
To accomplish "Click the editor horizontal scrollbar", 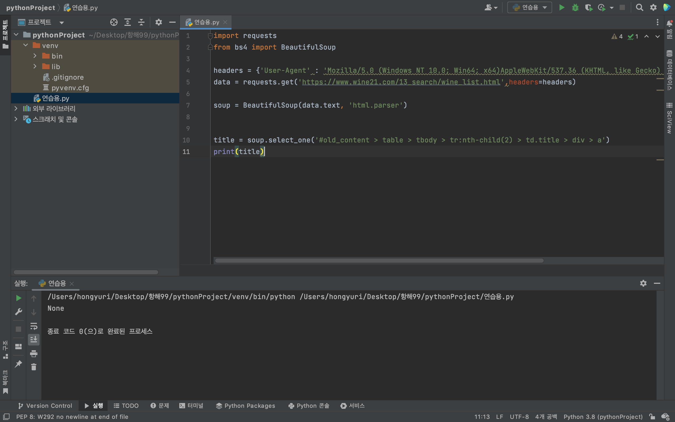I will [379, 260].
